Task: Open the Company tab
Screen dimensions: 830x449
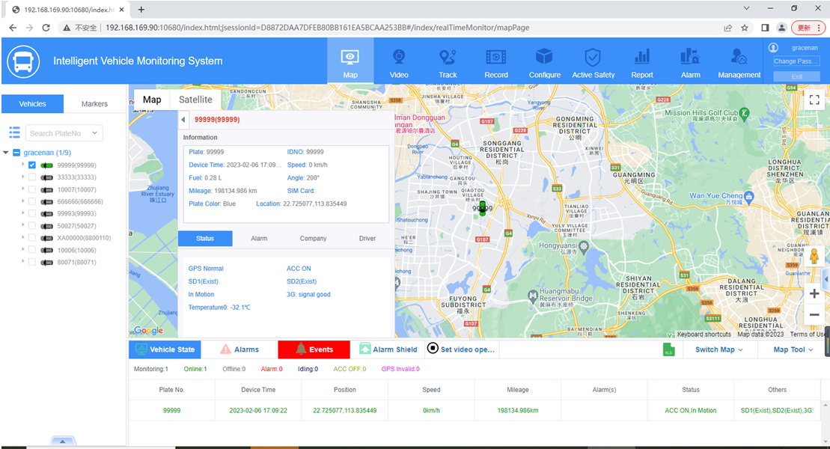Action: [x=313, y=238]
